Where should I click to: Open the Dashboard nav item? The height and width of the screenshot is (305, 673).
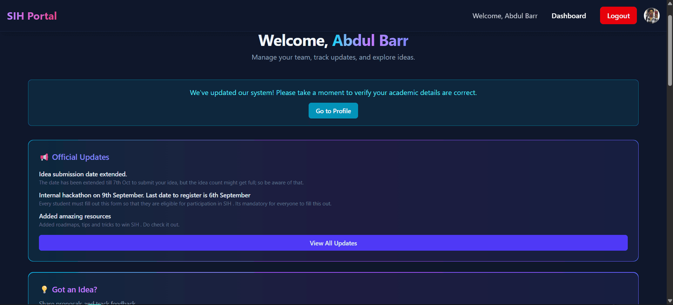pos(568,16)
